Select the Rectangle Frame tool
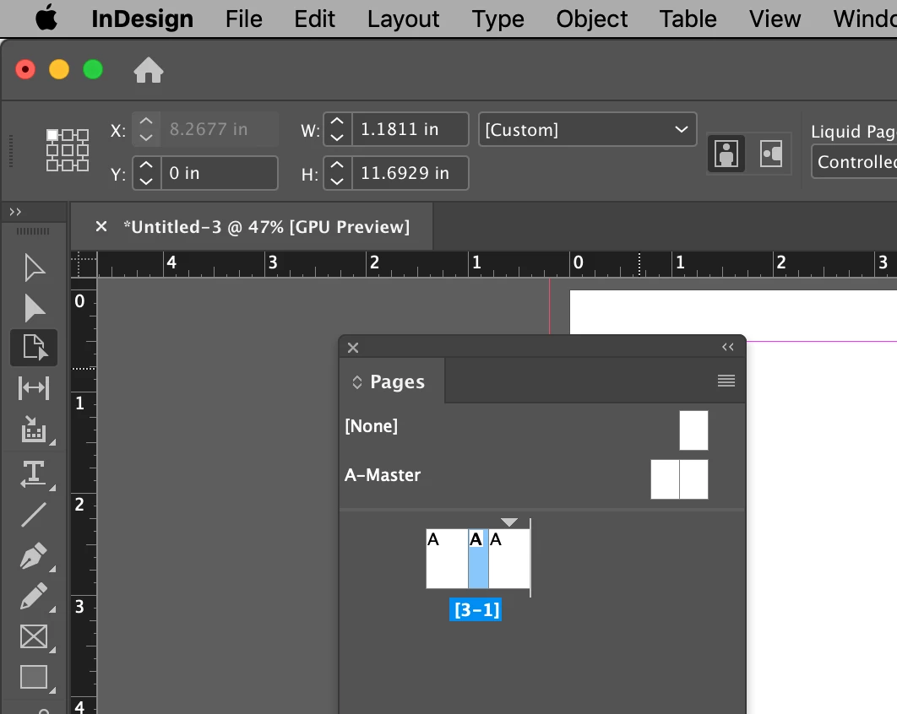 pyautogui.click(x=34, y=636)
